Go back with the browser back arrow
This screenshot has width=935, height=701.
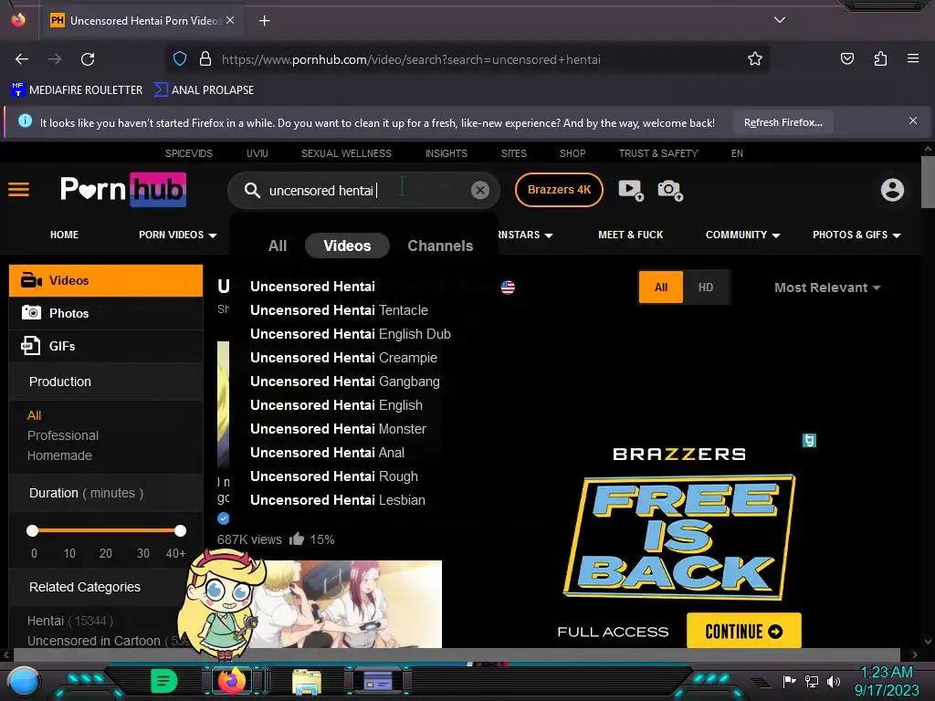pos(22,59)
